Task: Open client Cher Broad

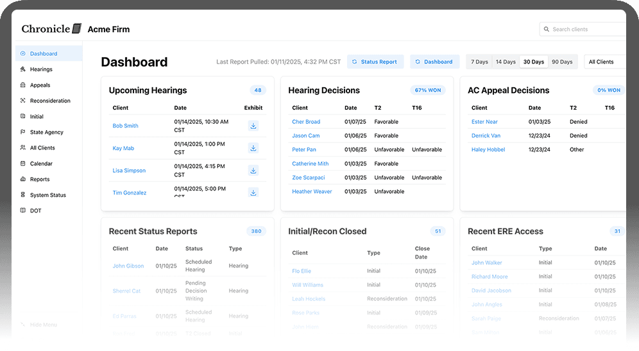Action: coord(306,121)
